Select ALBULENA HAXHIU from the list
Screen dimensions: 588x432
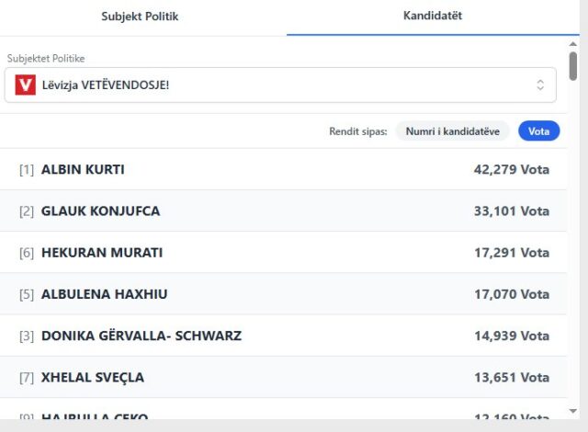tap(104, 294)
